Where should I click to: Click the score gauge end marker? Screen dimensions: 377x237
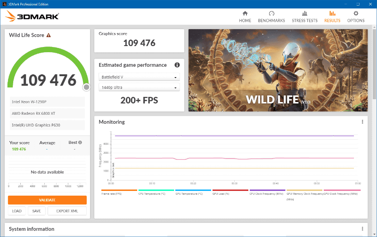(86, 87)
